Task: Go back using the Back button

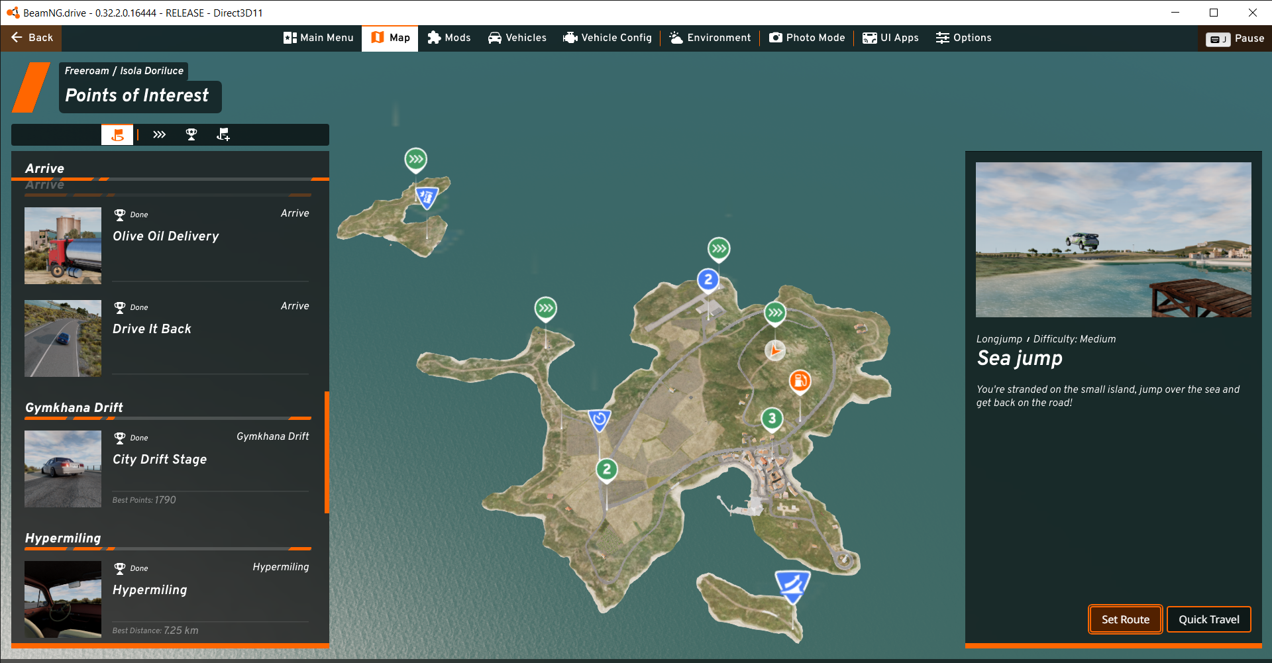Action: (31, 38)
